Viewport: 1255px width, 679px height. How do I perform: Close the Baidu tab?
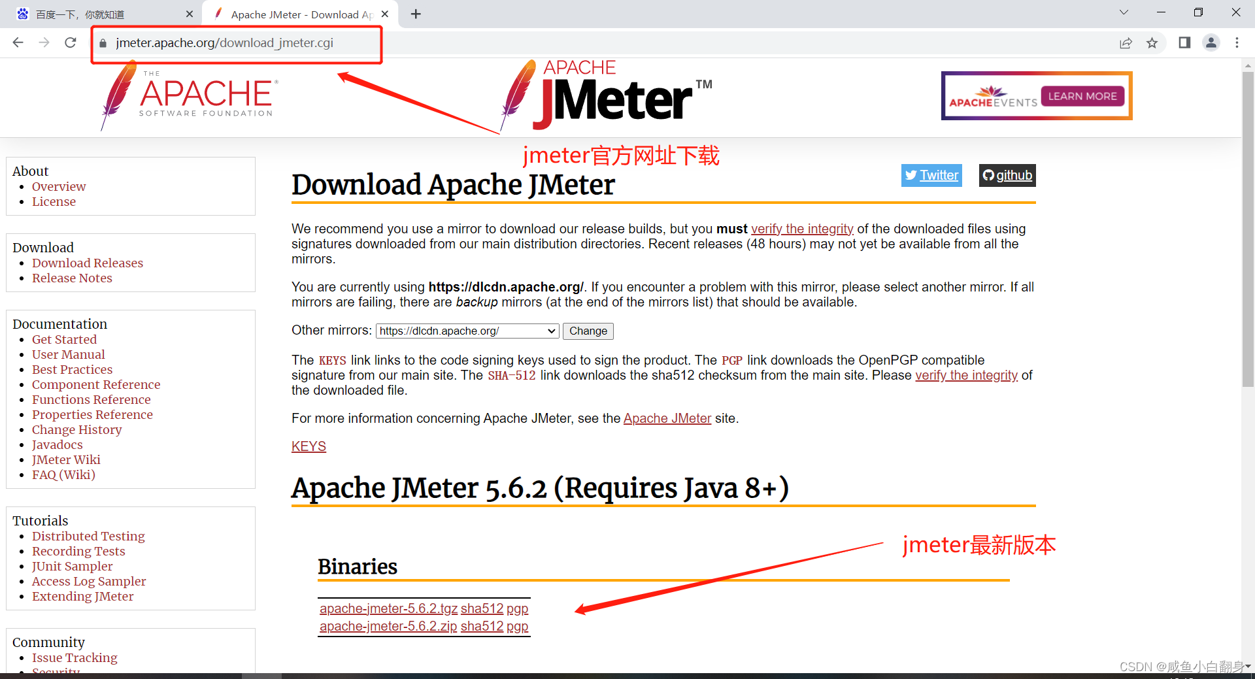point(190,14)
